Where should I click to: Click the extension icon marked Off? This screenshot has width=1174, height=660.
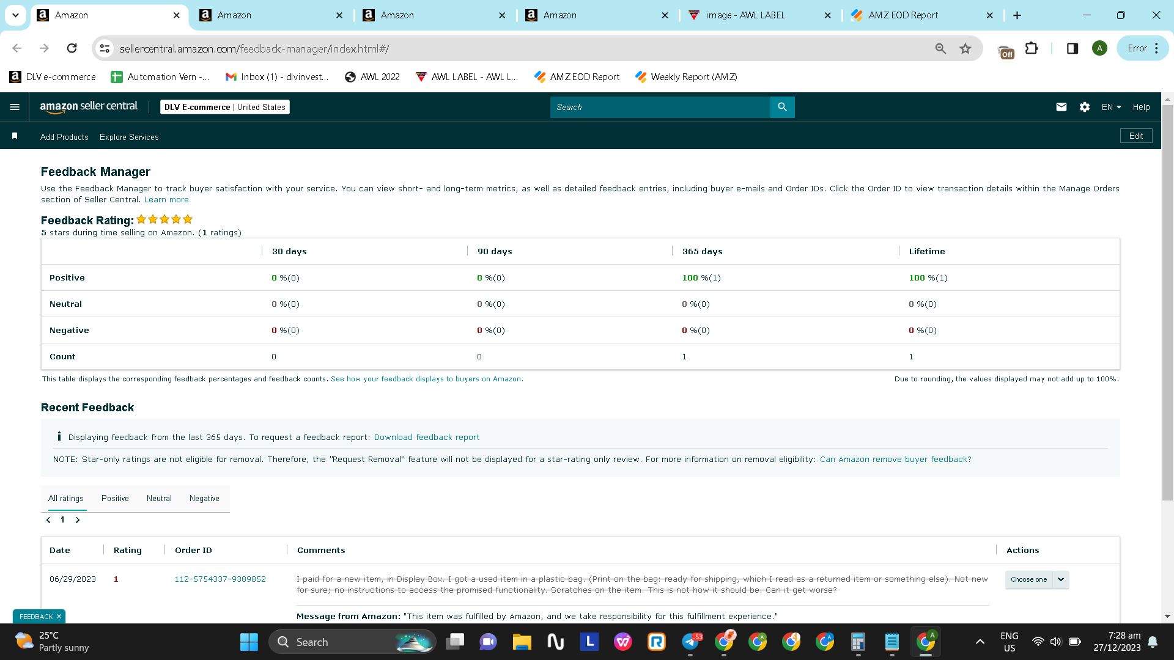coord(1006,51)
